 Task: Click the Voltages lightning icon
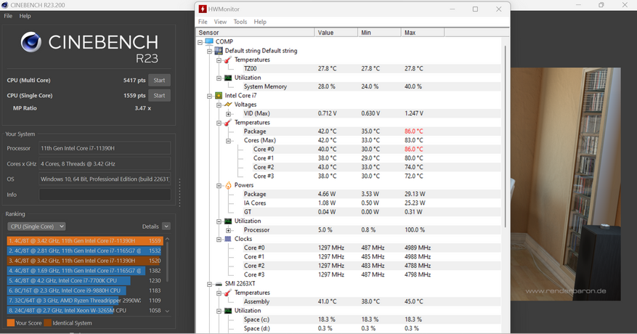tap(228, 105)
